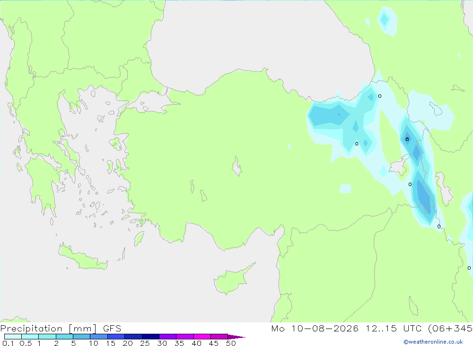Click the '0.1' legend scale value
This screenshot has height=346, width=473.
[x=8, y=343]
